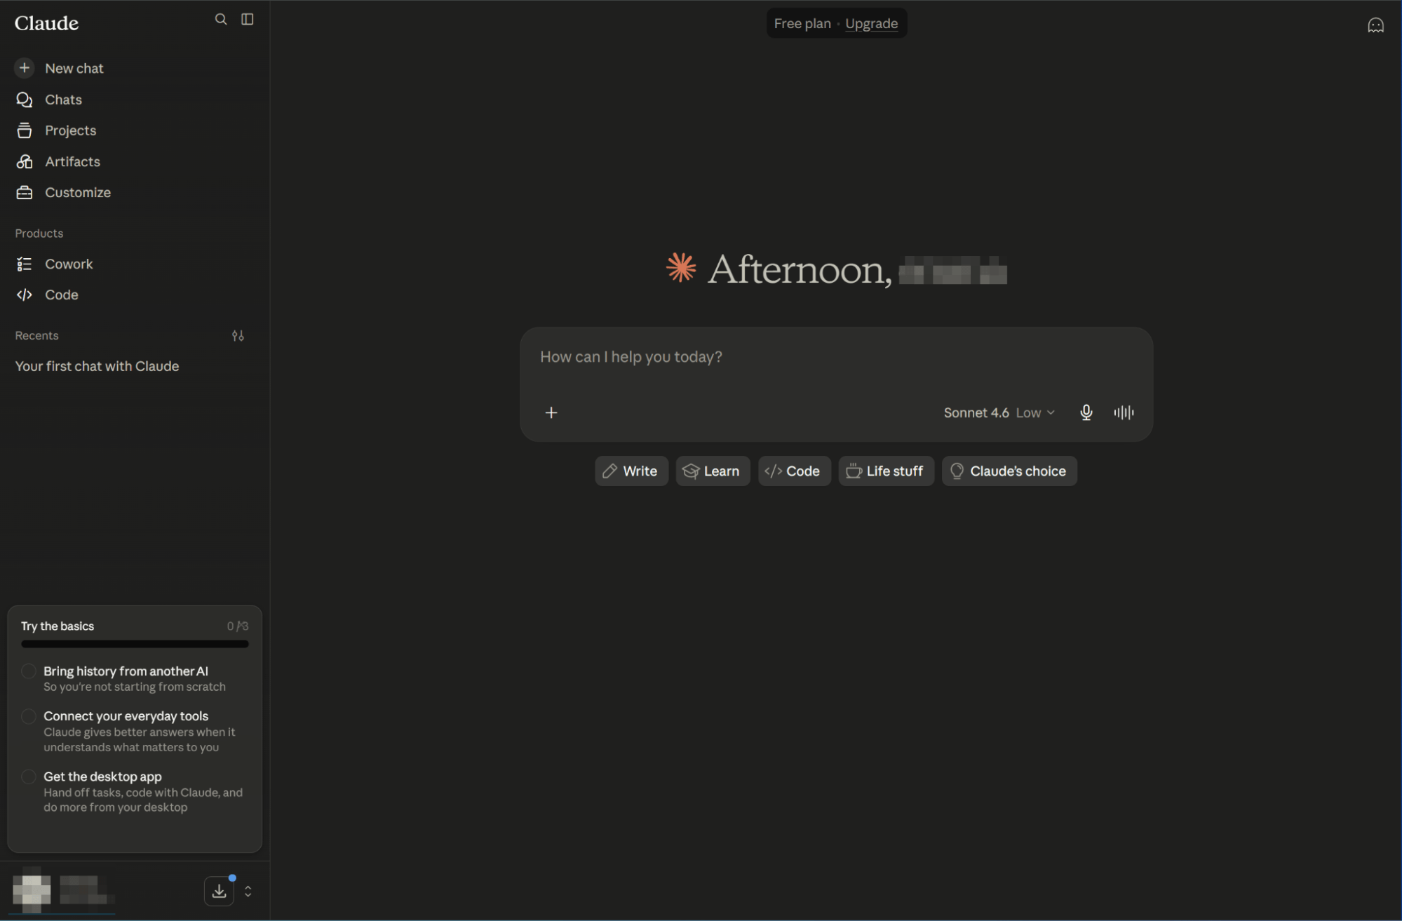Viewport: 1402px width, 921px height.
Task: Click the Chats speech bubble icon
Action: pyautogui.click(x=25, y=100)
